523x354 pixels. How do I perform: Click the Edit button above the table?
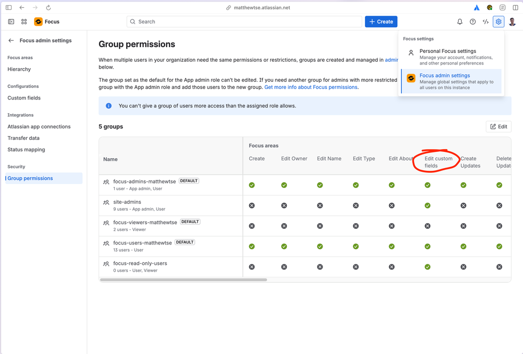click(x=498, y=126)
